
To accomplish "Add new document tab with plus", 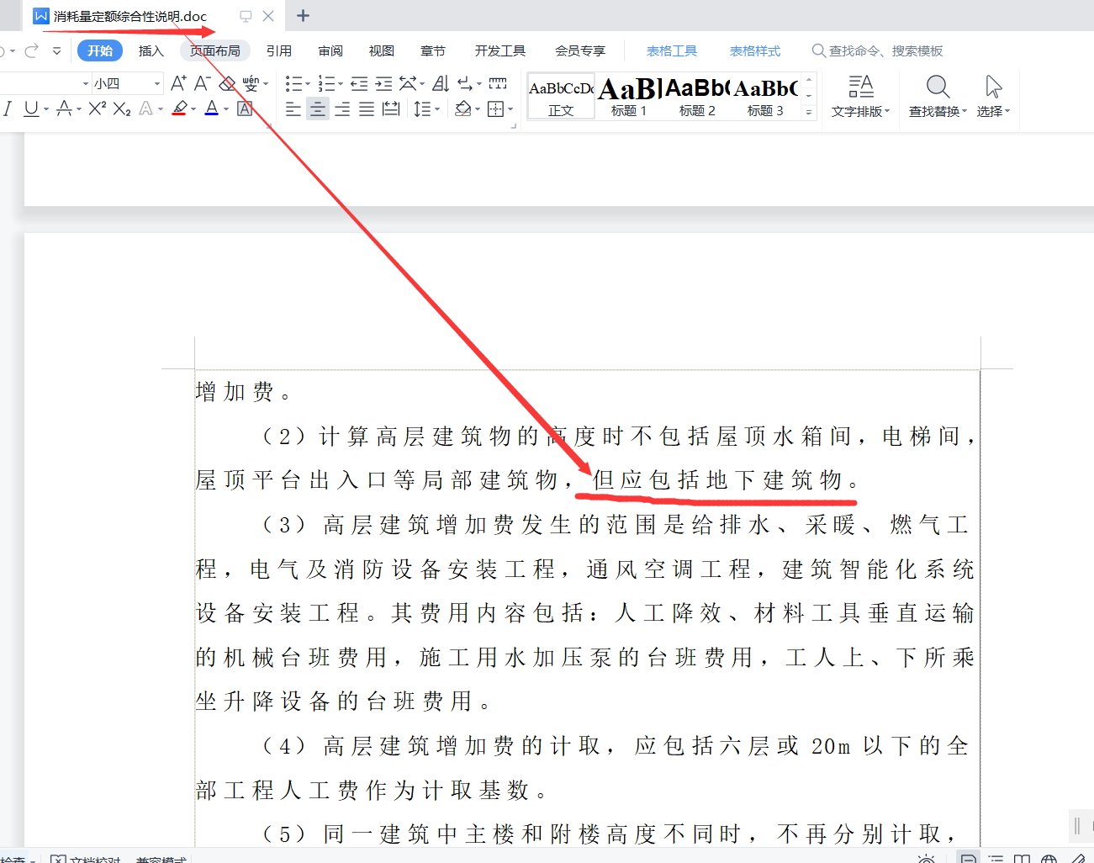I will click(x=304, y=16).
